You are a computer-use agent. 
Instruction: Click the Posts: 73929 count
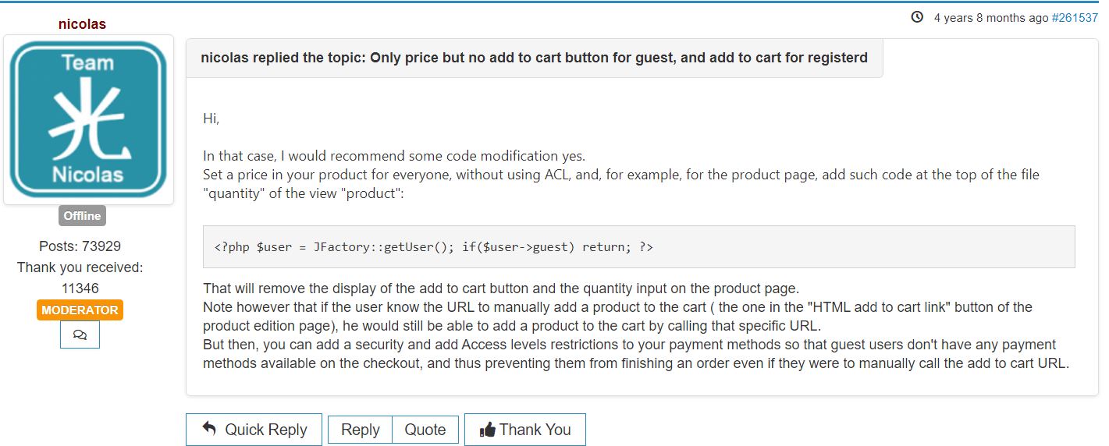click(80, 246)
